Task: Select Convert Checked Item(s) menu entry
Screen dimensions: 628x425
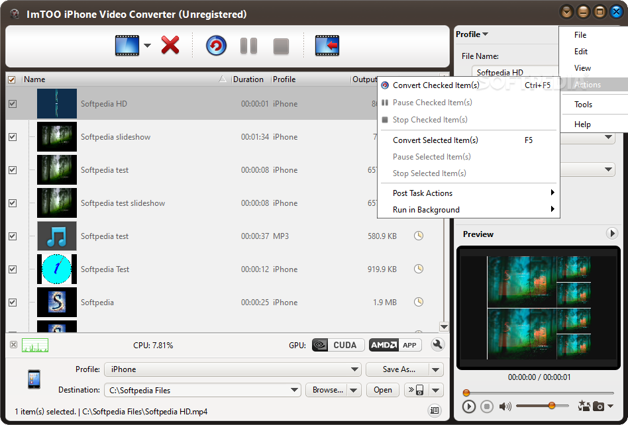Action: click(468, 85)
